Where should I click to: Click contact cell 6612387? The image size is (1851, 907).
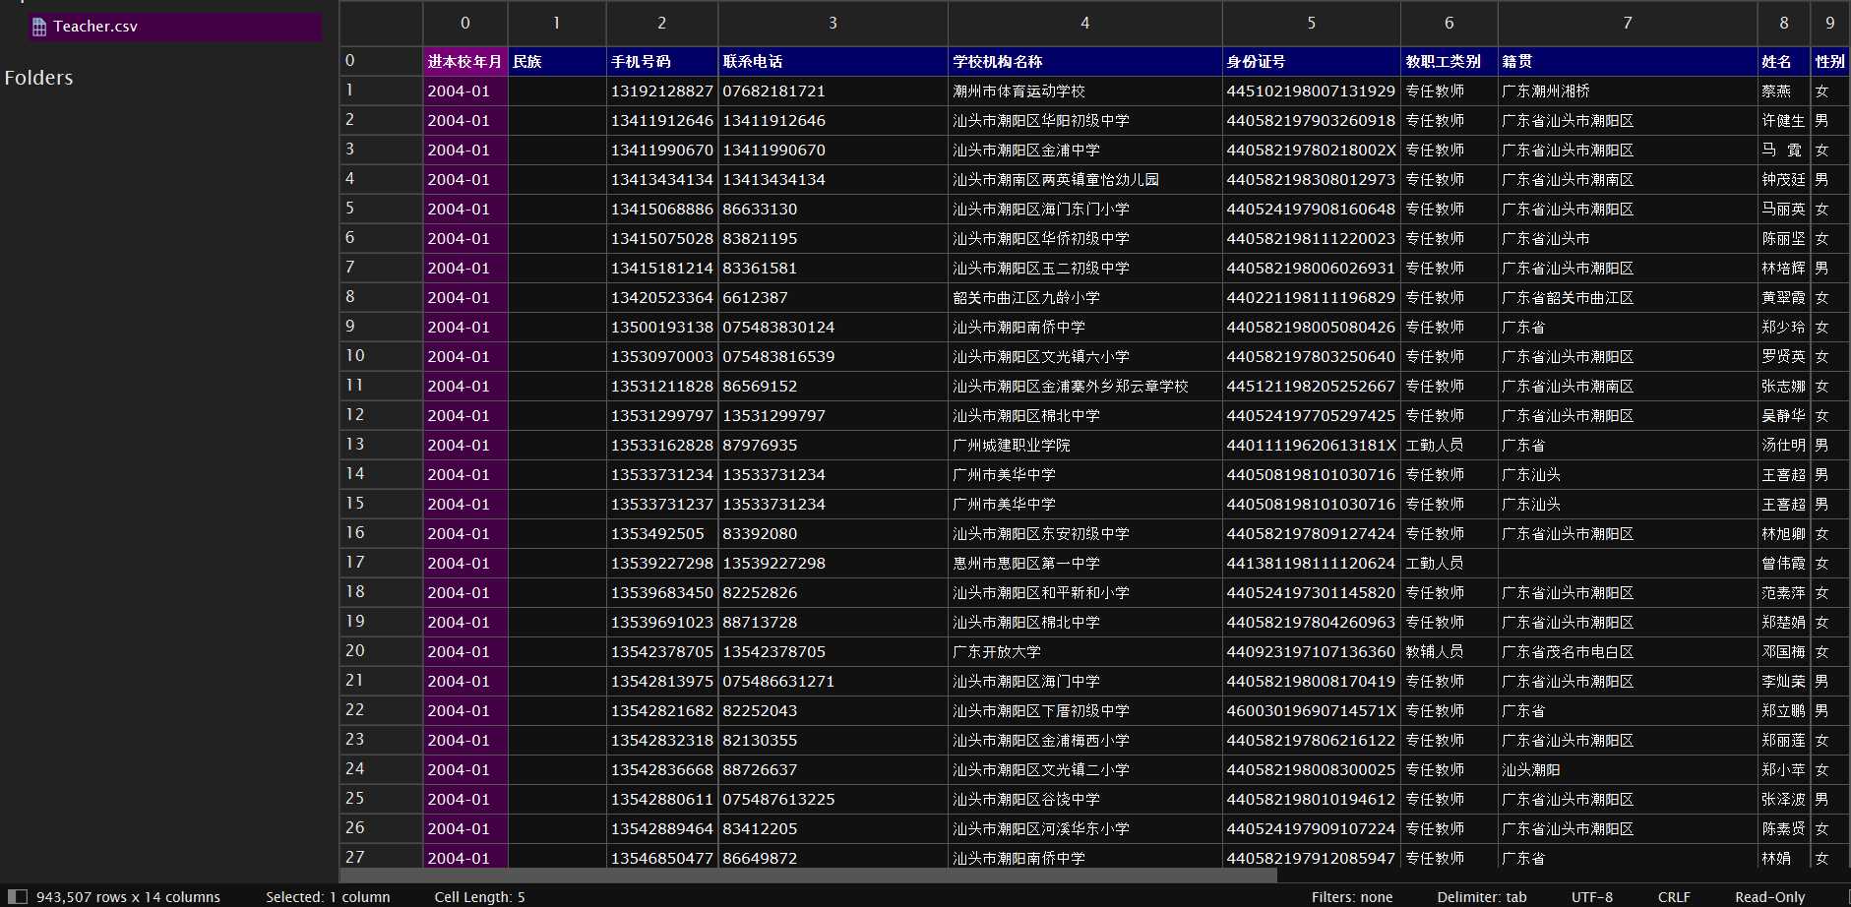(x=833, y=297)
